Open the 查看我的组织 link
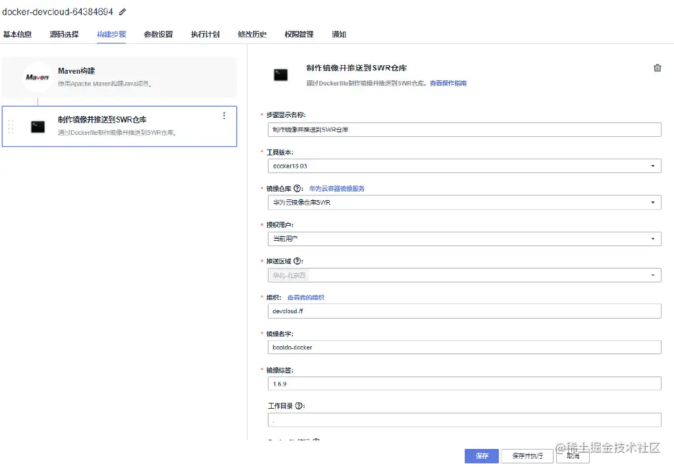Image resolution: width=674 pixels, height=468 pixels. [x=305, y=298]
